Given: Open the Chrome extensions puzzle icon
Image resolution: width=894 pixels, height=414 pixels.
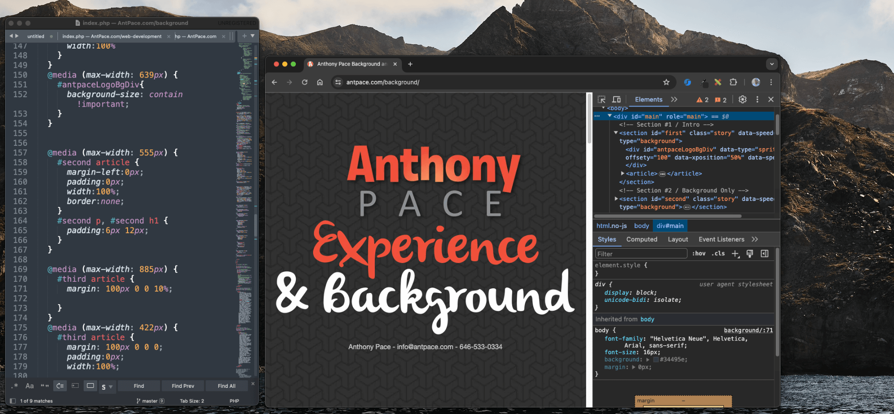Looking at the screenshot, I should pos(733,82).
